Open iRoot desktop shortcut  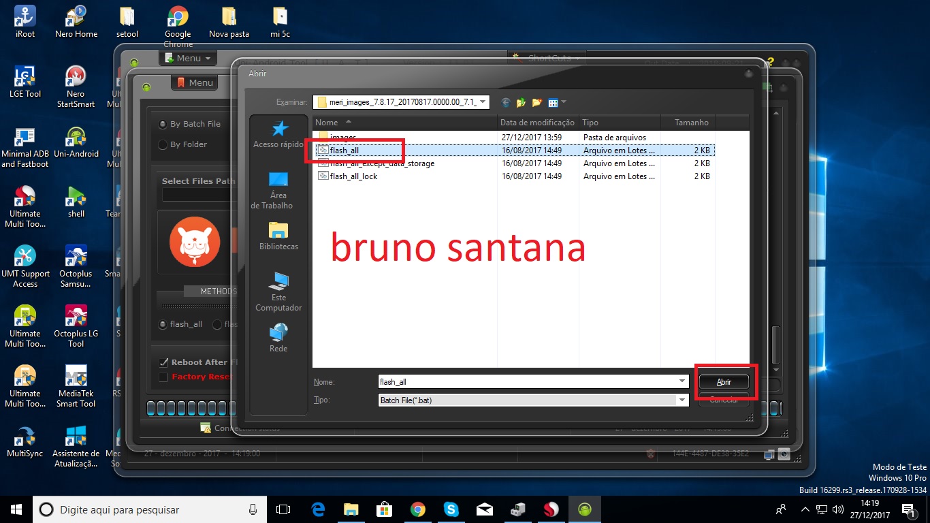pyautogui.click(x=25, y=22)
